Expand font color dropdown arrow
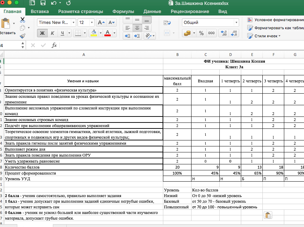The width and height of the screenshot is (304, 227). [114, 33]
